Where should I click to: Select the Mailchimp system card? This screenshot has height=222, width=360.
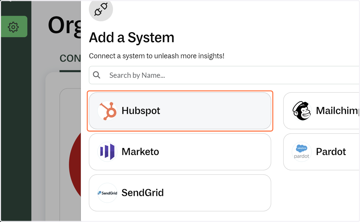[322, 111]
